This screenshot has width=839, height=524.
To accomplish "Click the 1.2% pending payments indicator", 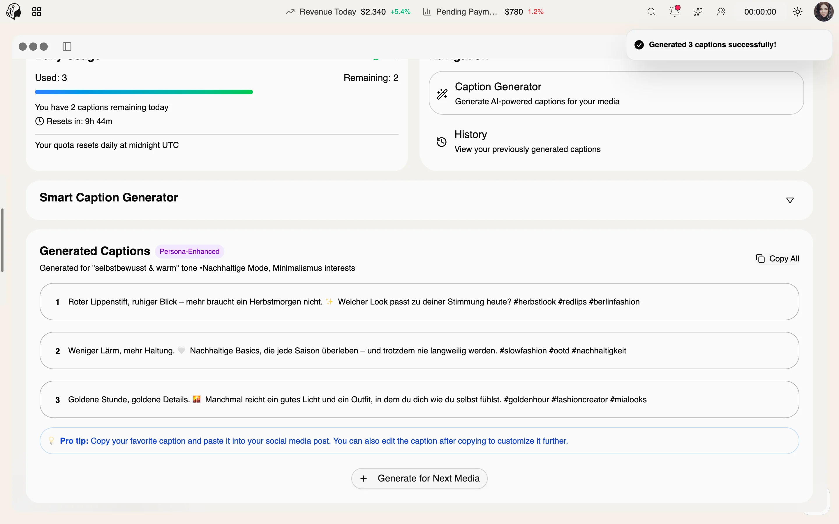I will (x=536, y=12).
